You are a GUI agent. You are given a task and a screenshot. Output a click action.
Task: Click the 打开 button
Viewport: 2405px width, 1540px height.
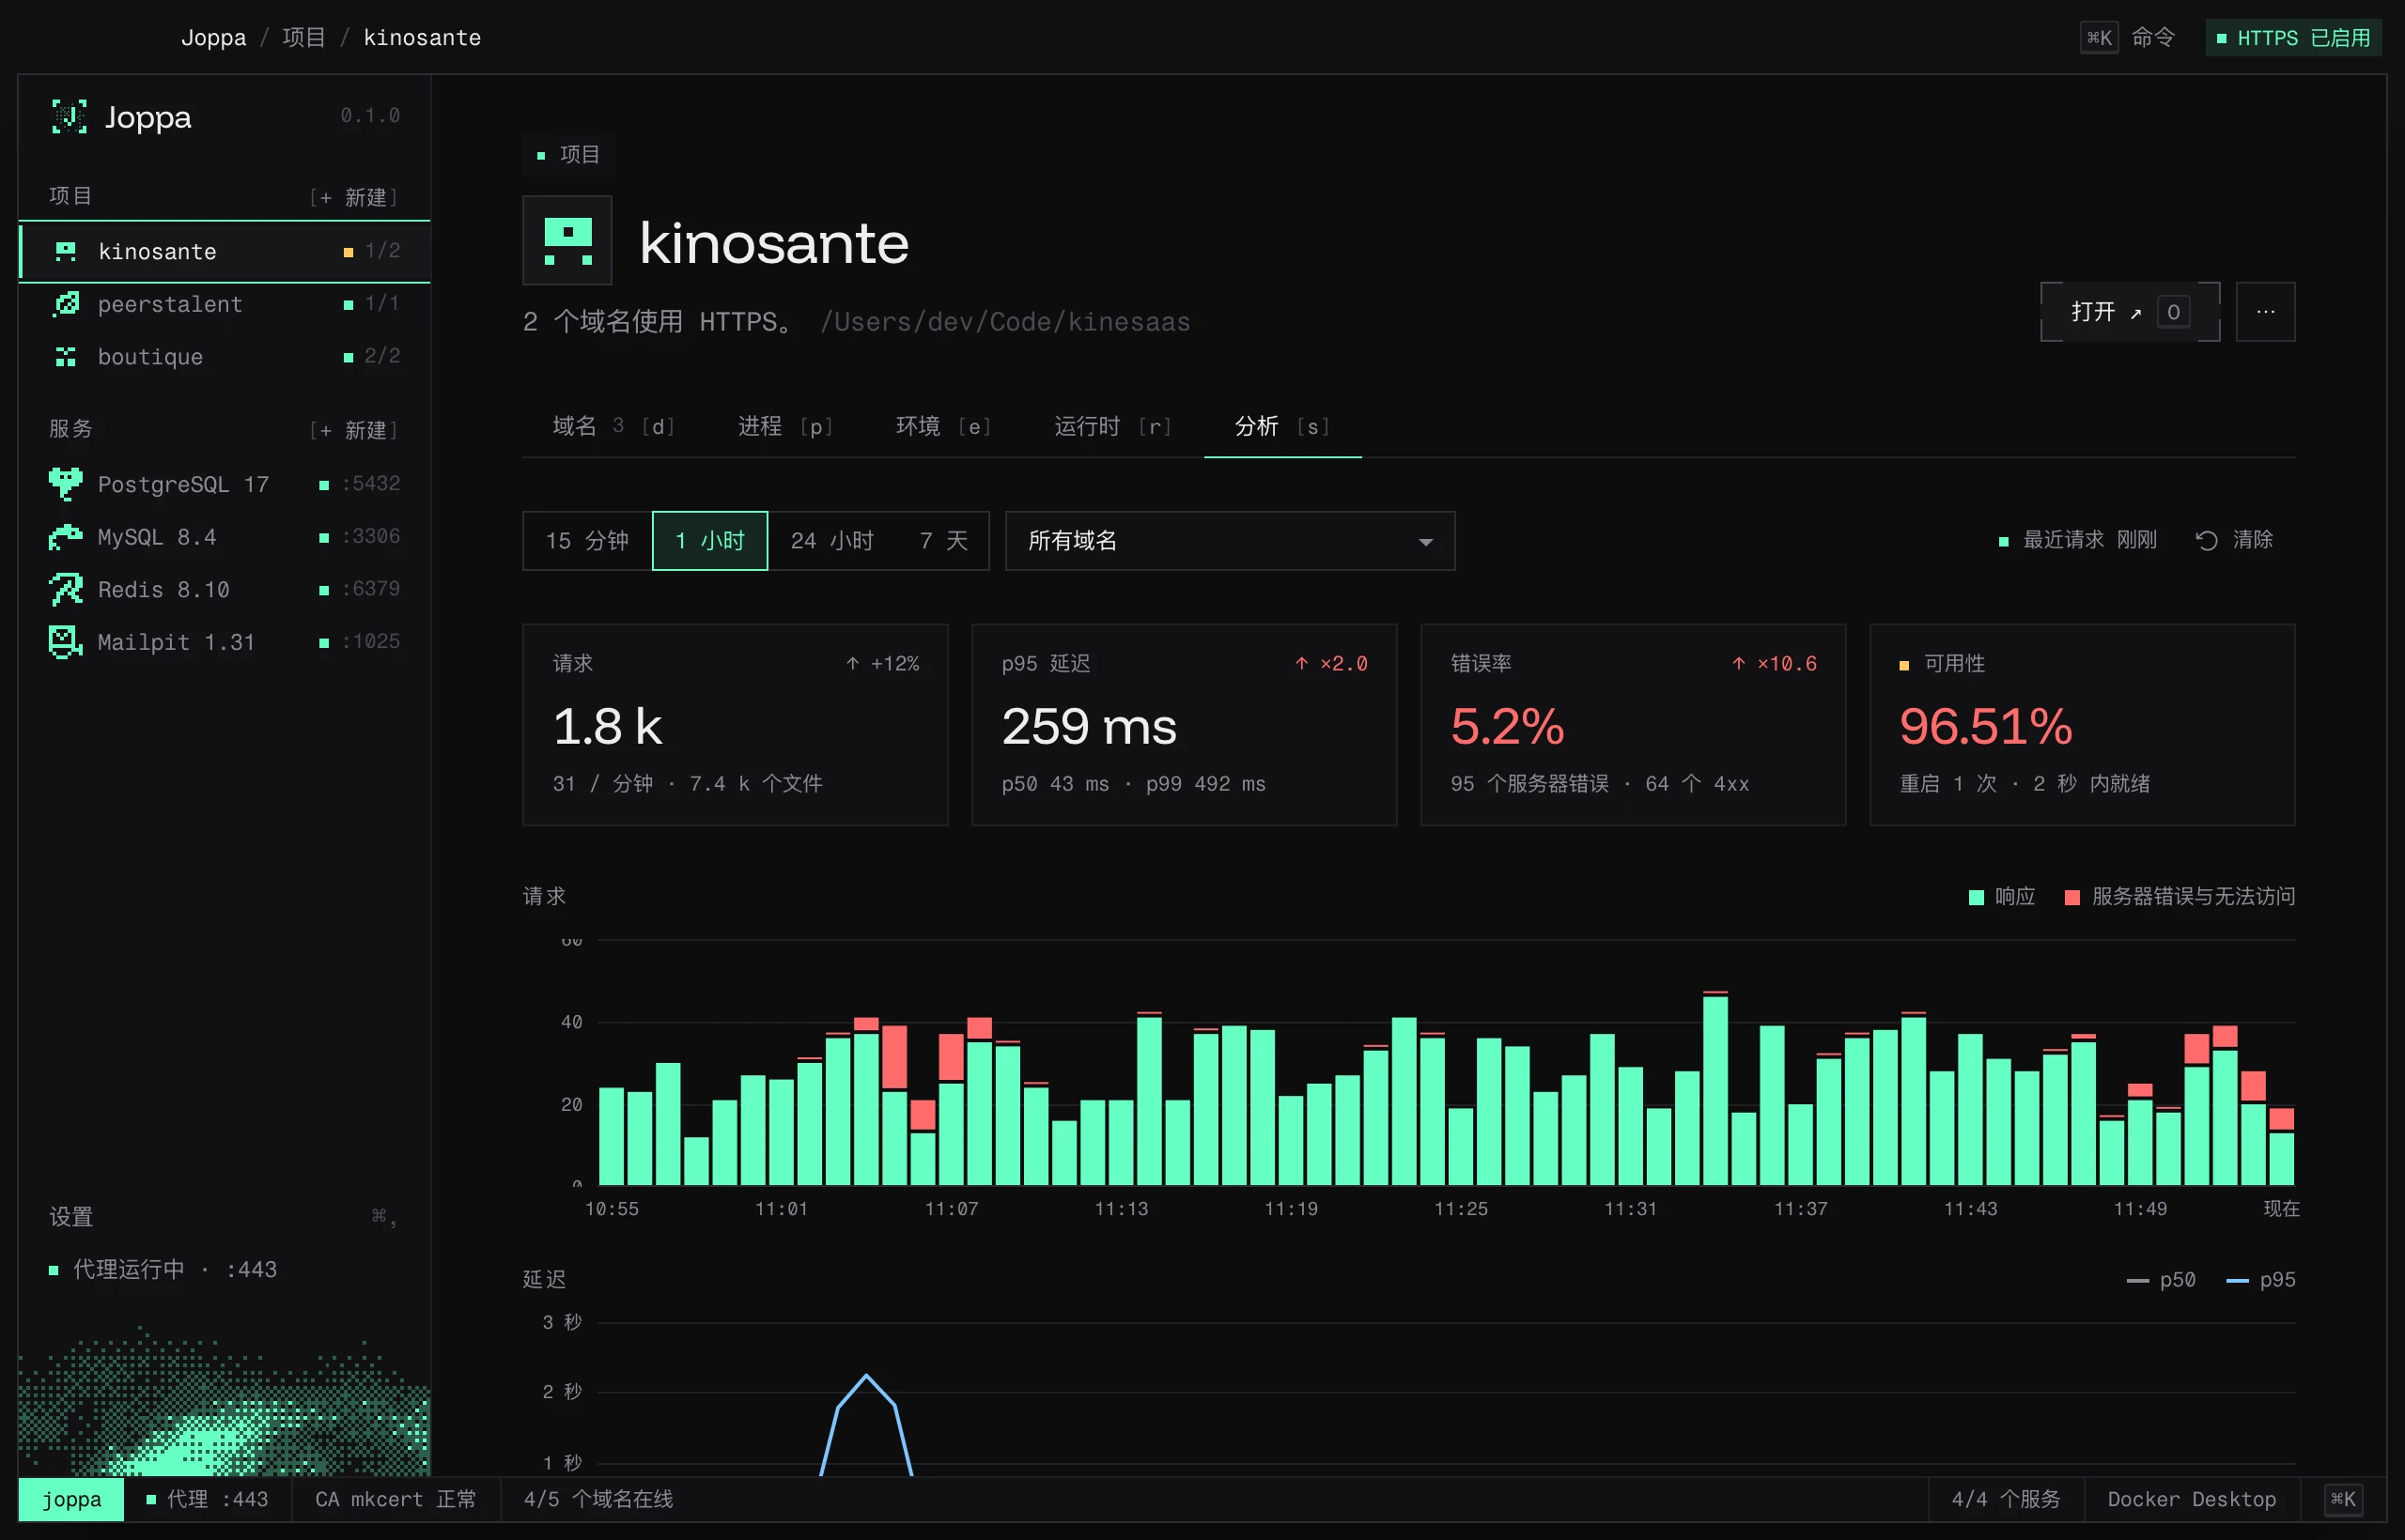click(x=2130, y=312)
